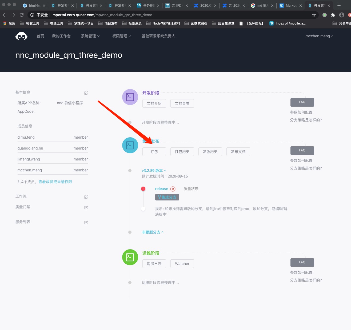Open the 【光环国际】 bookmark
This screenshot has width=351, height=330.
(252, 23)
